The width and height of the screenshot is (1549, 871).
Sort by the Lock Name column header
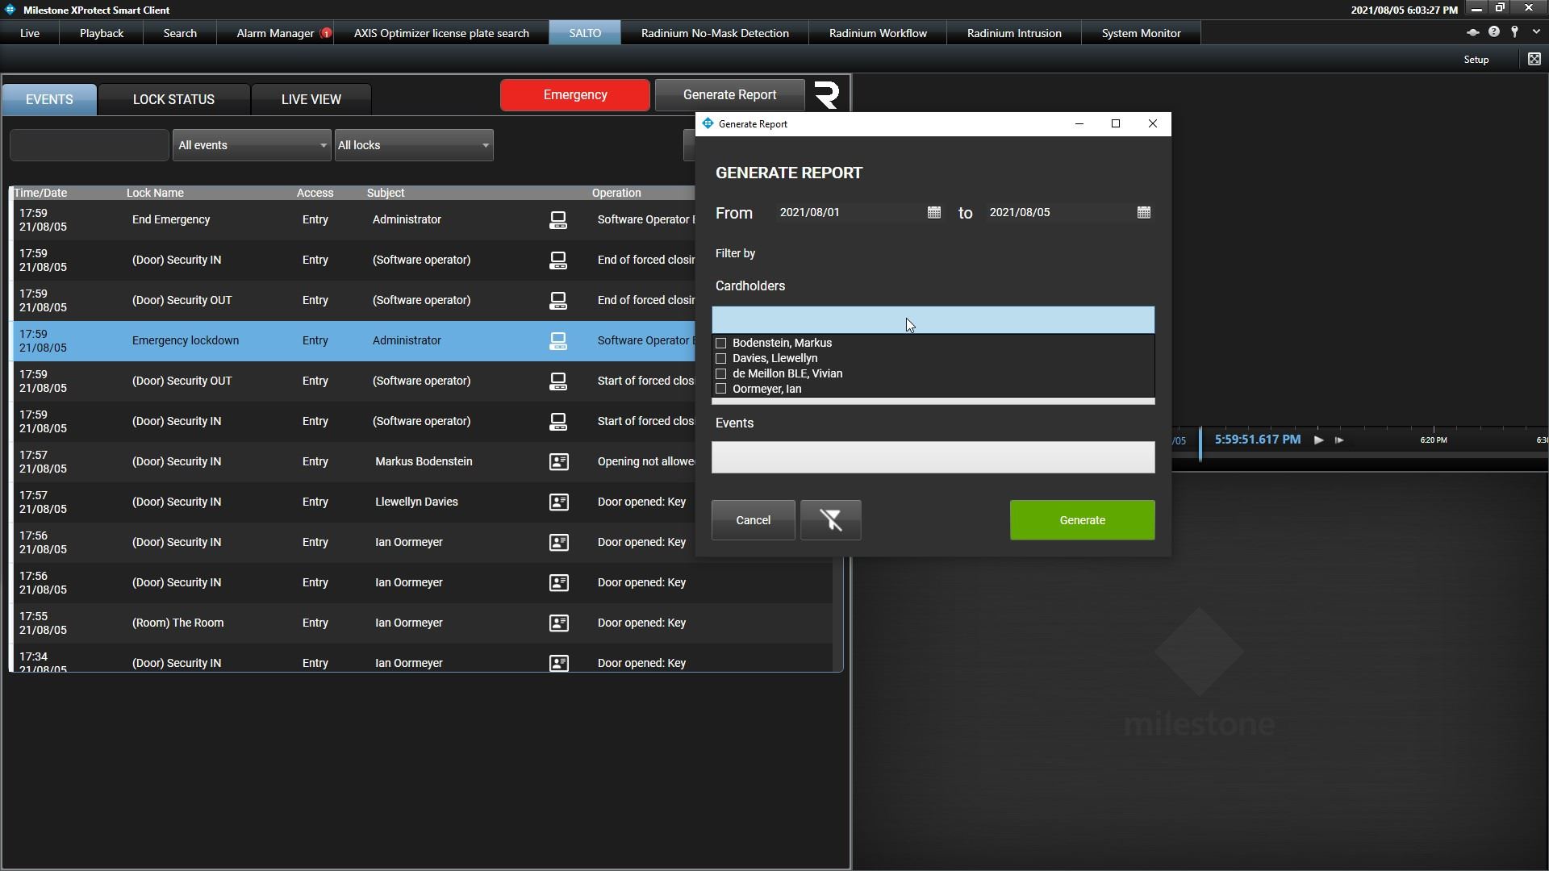(x=155, y=194)
